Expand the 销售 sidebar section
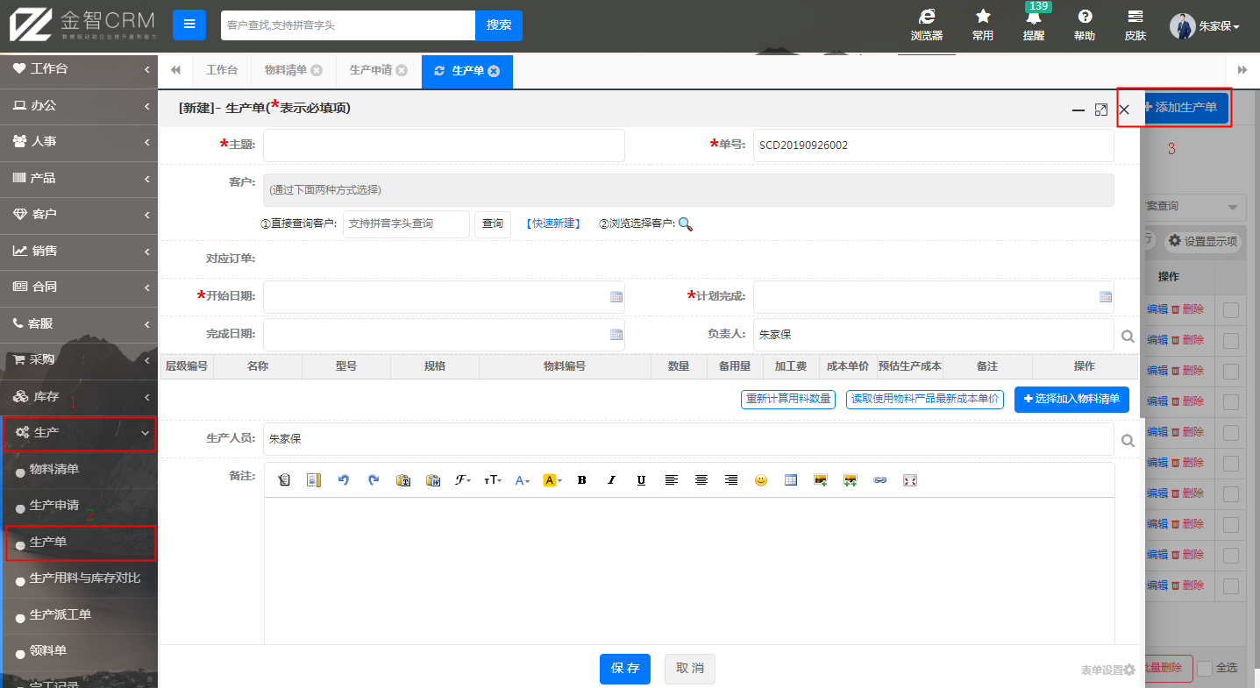This screenshot has width=1260, height=688. (x=79, y=251)
